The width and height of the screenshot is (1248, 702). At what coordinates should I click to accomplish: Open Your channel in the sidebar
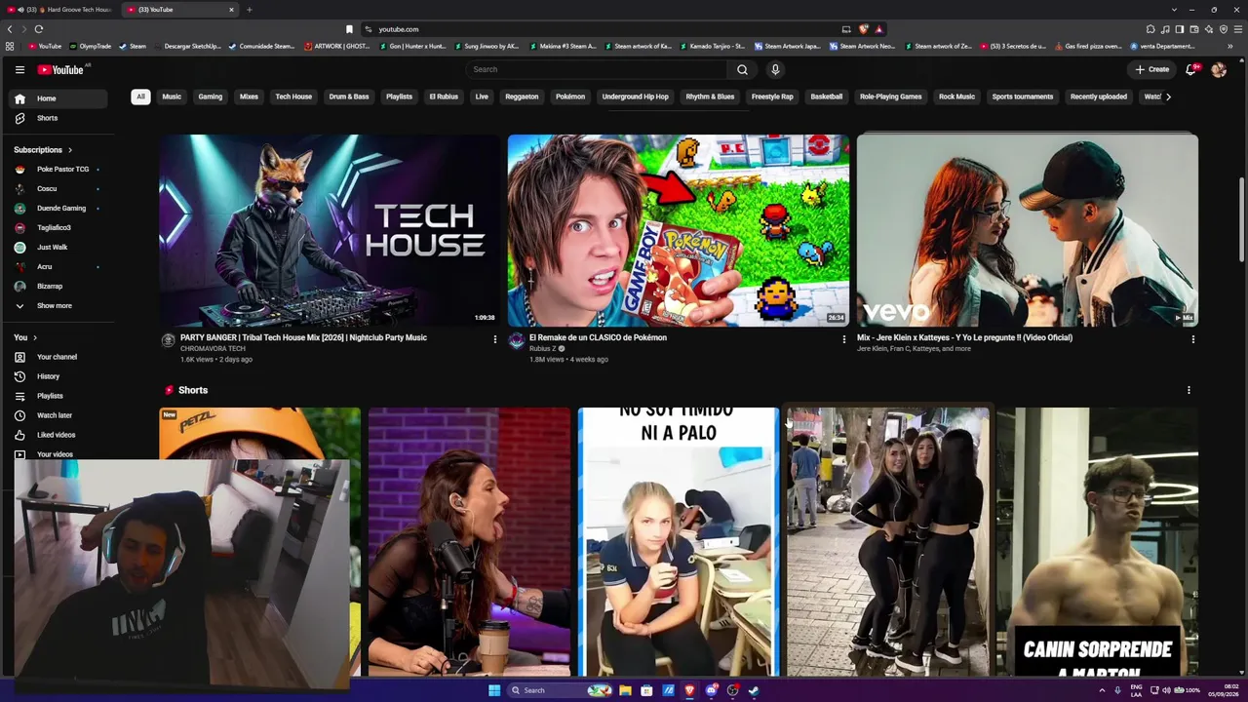pos(57,357)
